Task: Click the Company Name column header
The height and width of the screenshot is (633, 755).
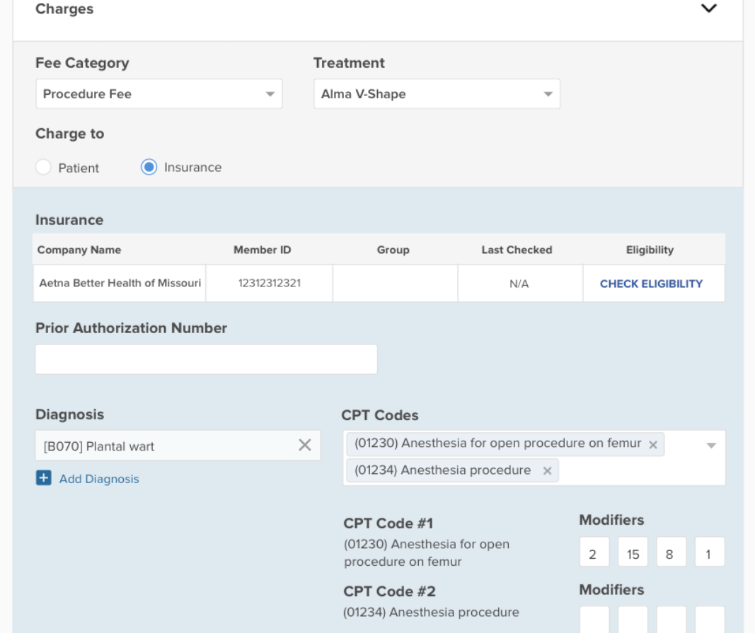Action: 79,250
